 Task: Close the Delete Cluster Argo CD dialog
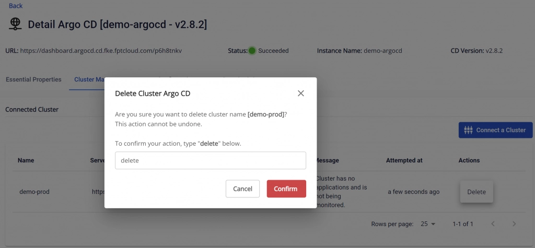tap(300, 93)
